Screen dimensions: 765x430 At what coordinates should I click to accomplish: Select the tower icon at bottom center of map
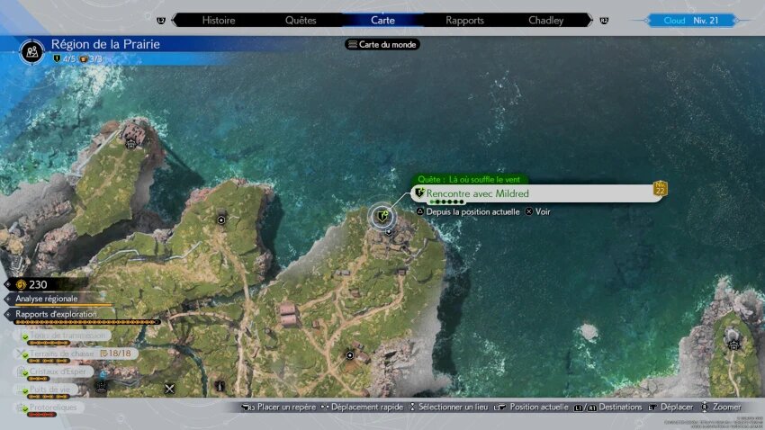(x=220, y=387)
